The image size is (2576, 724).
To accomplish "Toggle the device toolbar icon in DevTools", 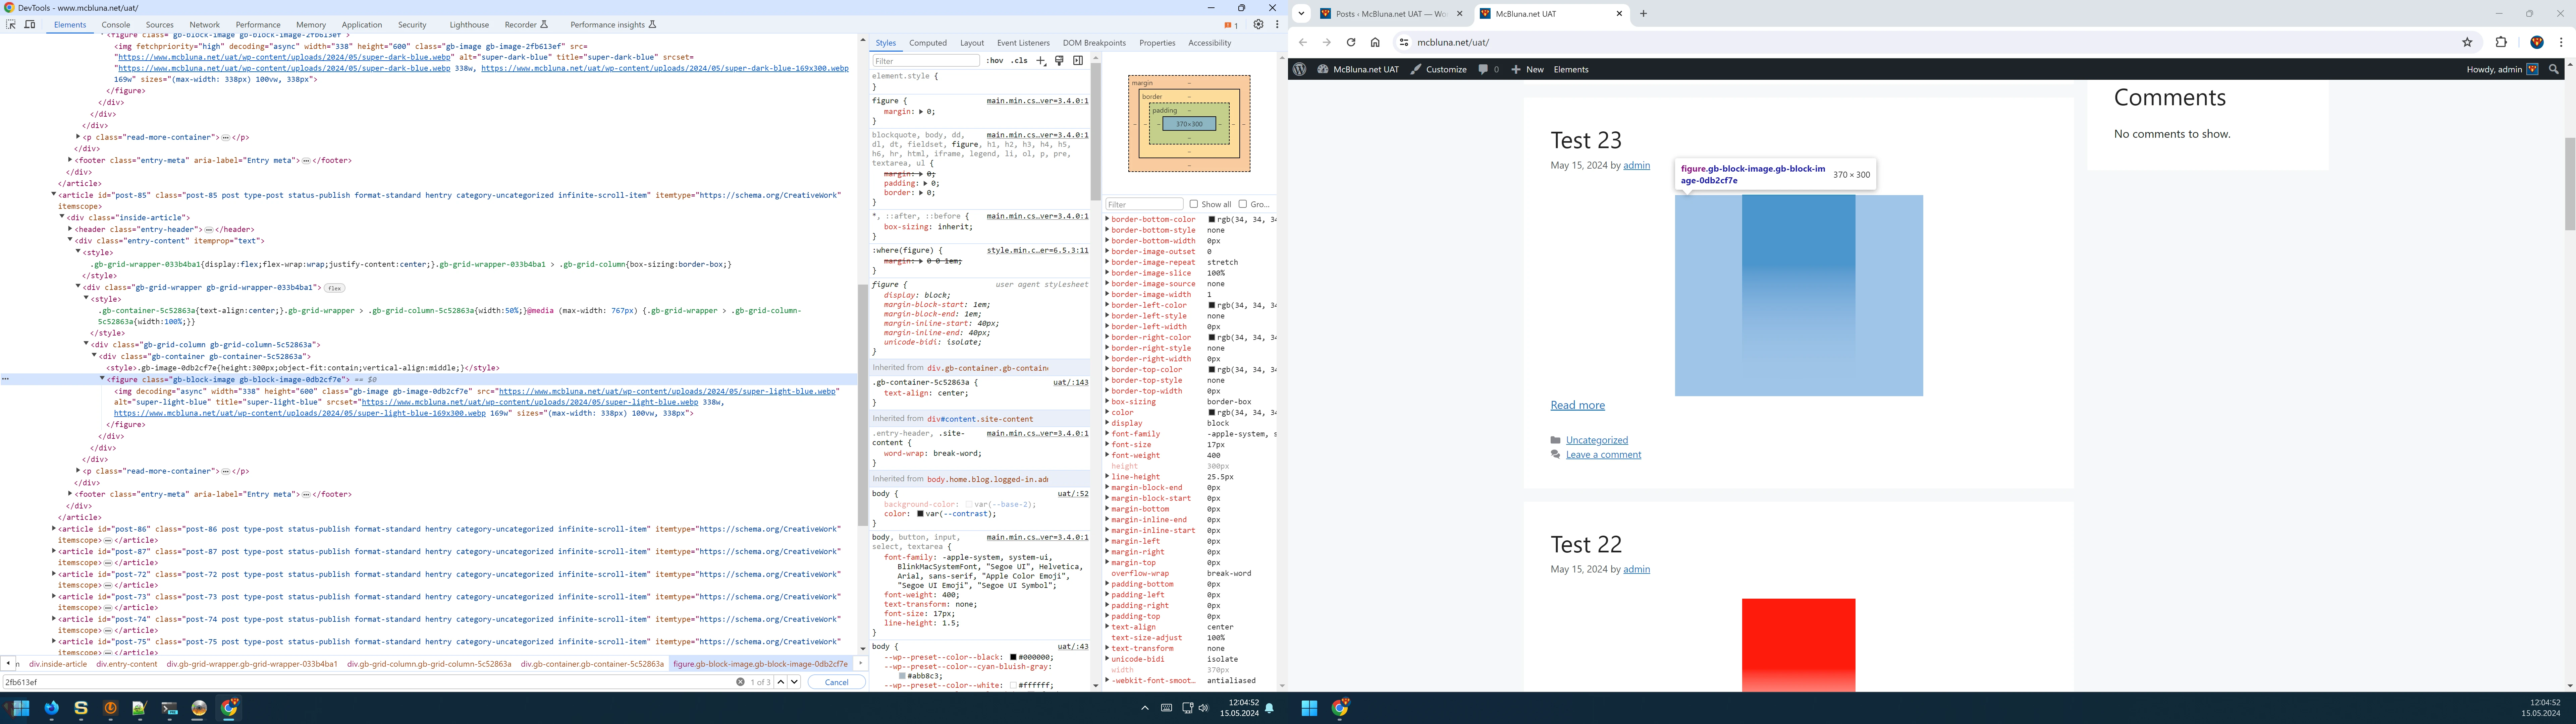I will (30, 24).
